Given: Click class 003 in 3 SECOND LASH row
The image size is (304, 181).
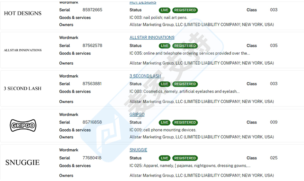Looking at the screenshot, I should [x=274, y=84].
